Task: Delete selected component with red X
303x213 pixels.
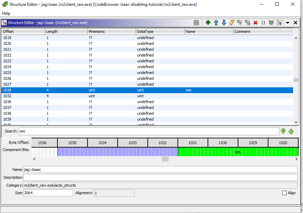Action: 255,23
